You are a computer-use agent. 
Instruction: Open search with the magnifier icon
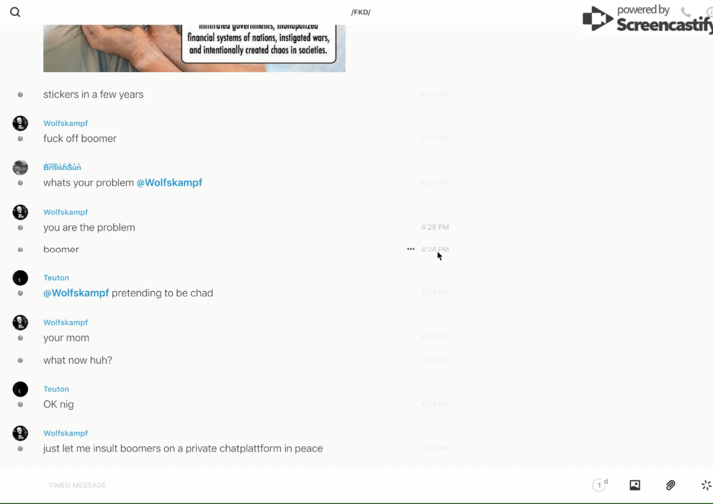coord(15,12)
